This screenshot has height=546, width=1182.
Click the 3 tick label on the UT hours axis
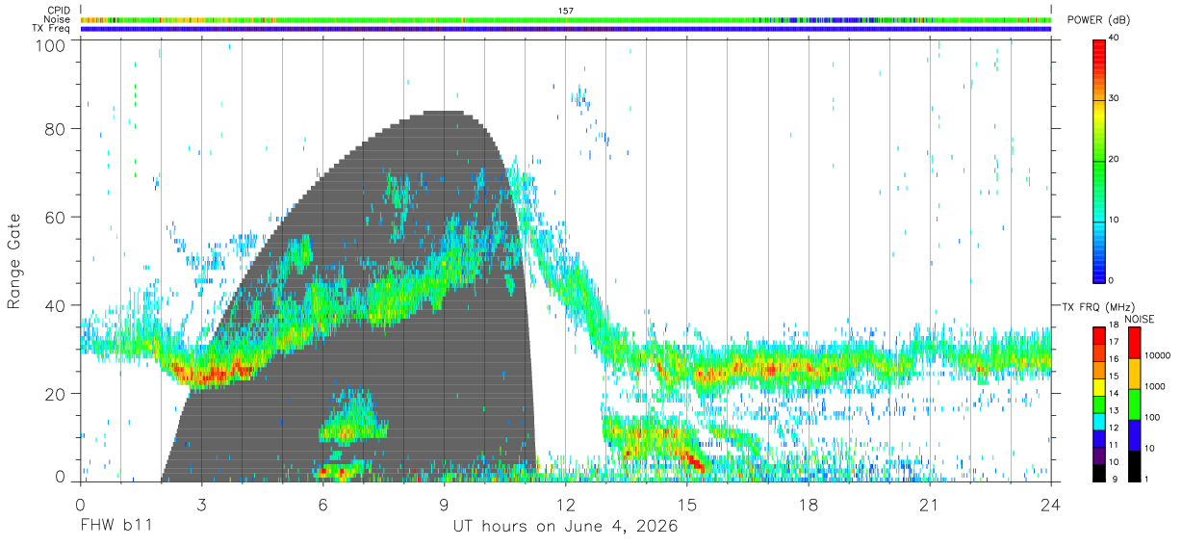tap(202, 504)
